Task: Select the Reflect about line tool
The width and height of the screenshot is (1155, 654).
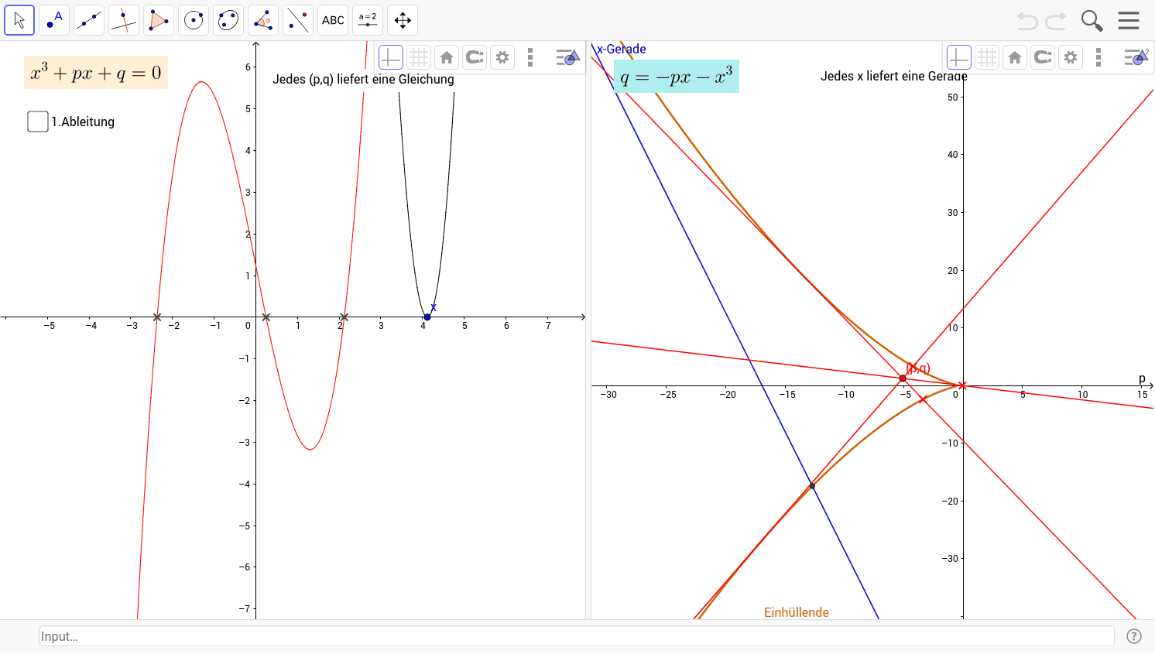Action: point(298,20)
